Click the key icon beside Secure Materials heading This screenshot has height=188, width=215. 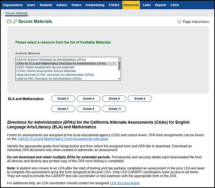pyautogui.click(x=15, y=21)
